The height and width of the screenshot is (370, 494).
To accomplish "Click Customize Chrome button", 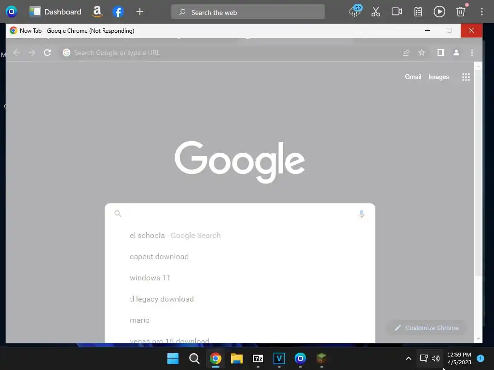I will click(x=427, y=328).
